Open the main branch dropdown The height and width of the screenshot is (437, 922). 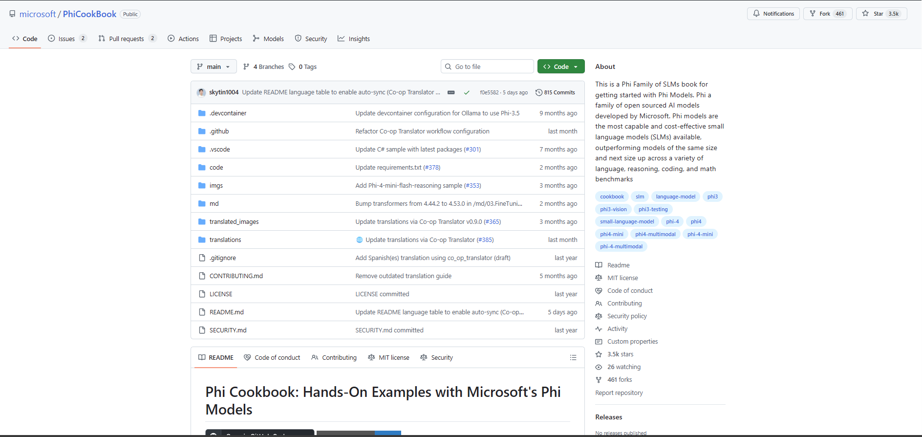tap(214, 67)
